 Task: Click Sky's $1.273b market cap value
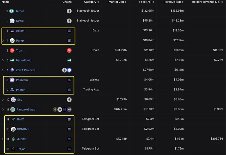[122, 99]
